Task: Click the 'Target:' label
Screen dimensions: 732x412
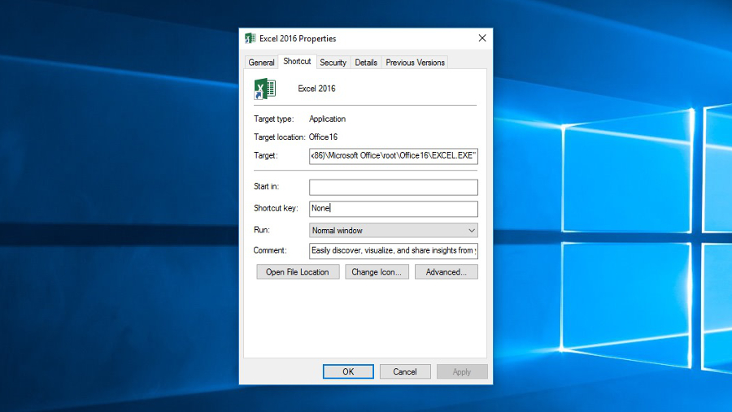Action: [x=266, y=155]
